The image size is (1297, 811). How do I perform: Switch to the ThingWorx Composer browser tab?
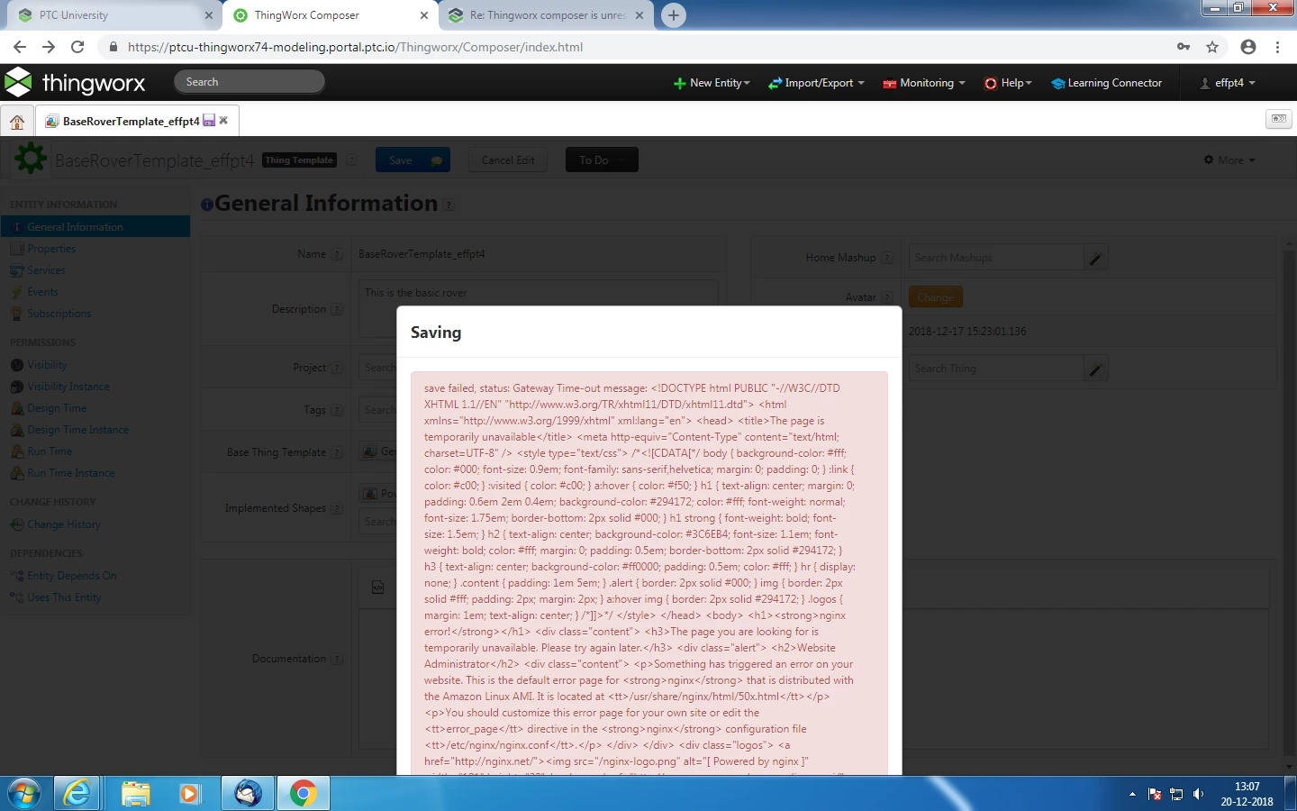[330, 15]
